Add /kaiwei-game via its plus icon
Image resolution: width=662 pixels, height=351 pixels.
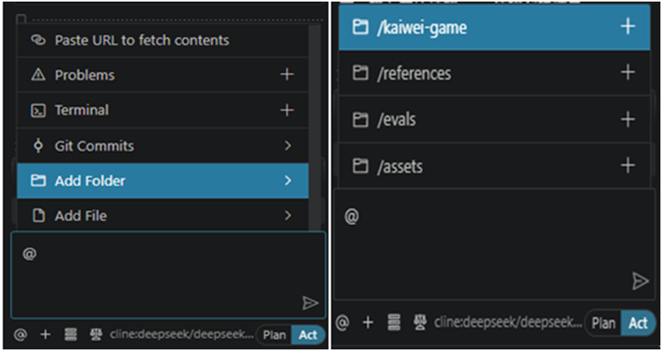(628, 27)
